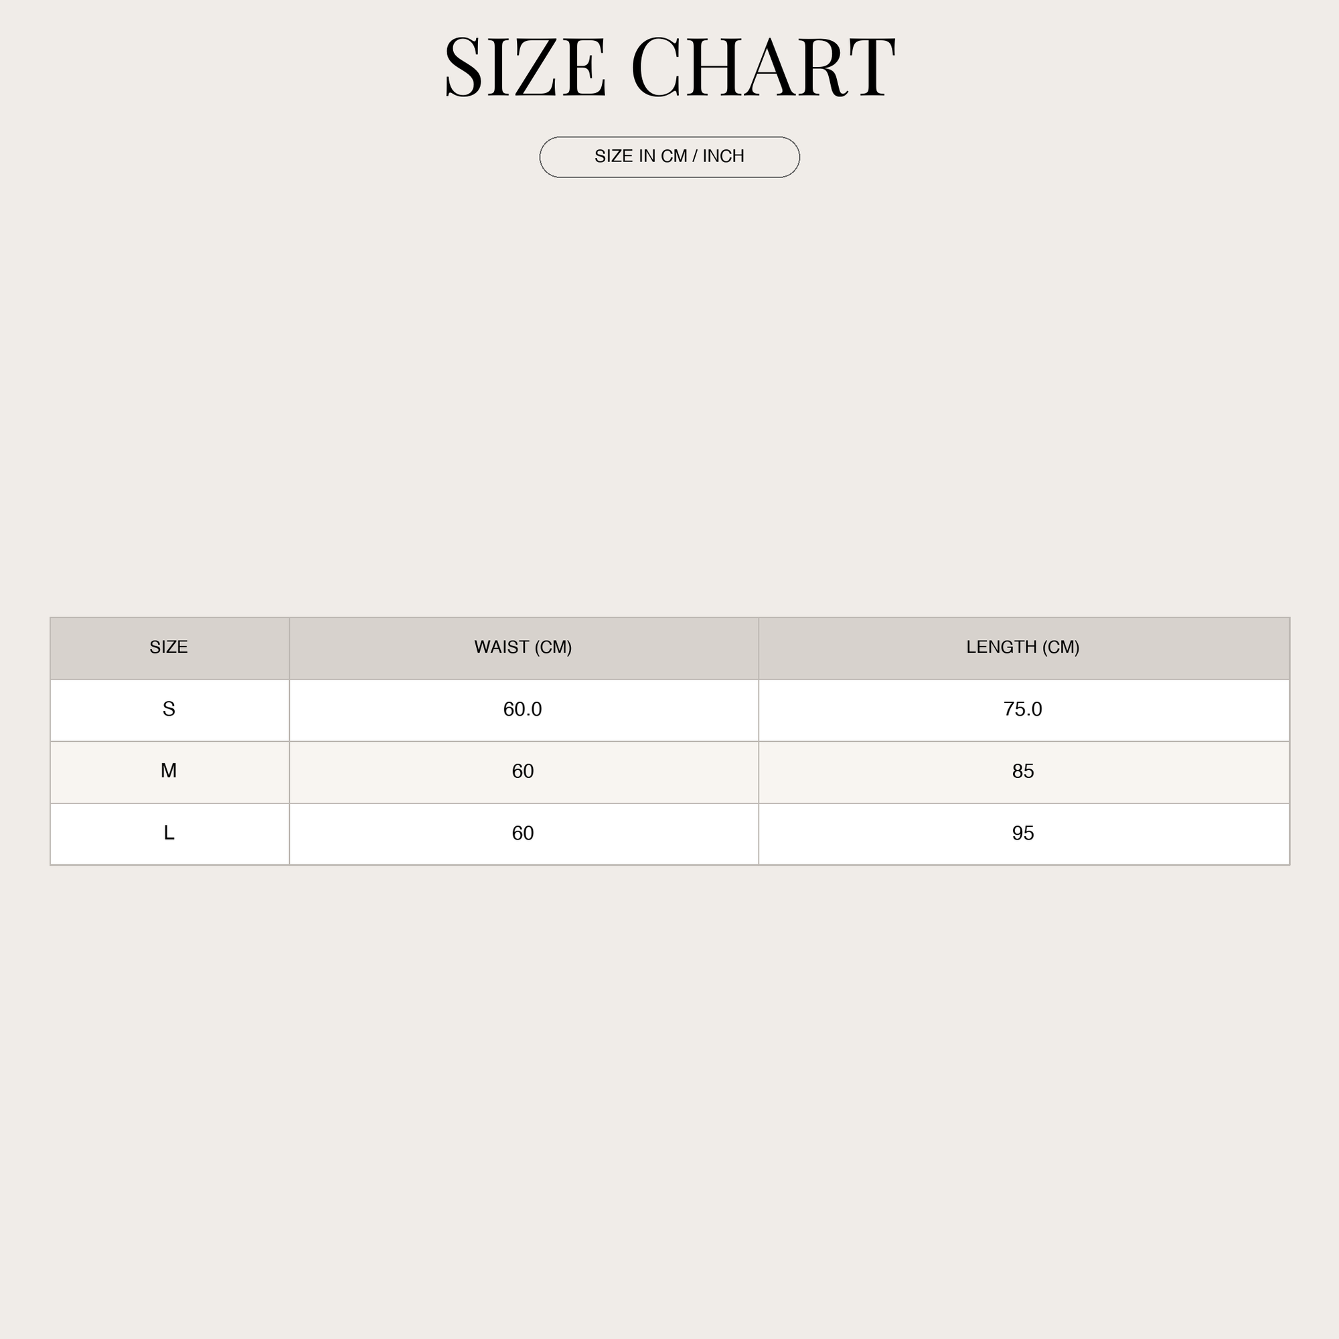Click the word SIZE in the title
This screenshot has width=1339, height=1339.
(x=526, y=67)
